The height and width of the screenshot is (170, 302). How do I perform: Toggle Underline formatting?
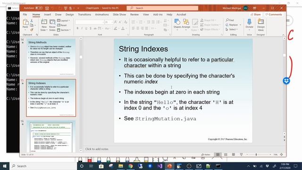point(86,28)
